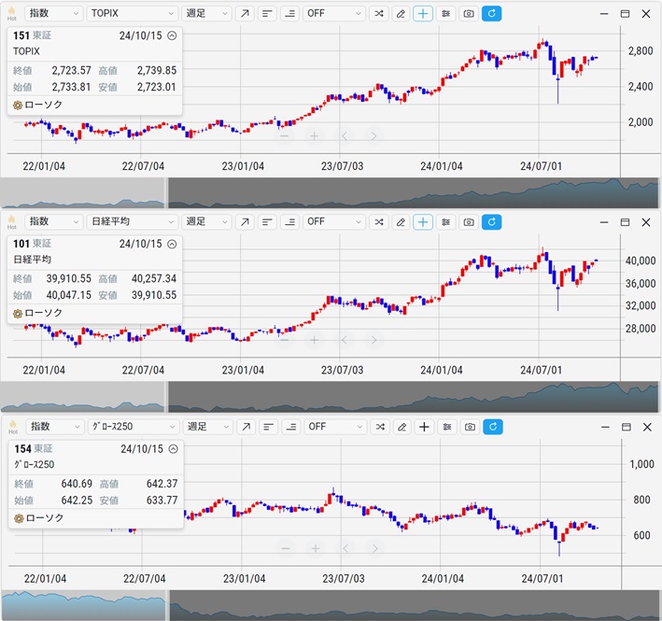Click the Nikkei chart overview range slider
Viewport: 662px width, 621px height.
pos(411,397)
